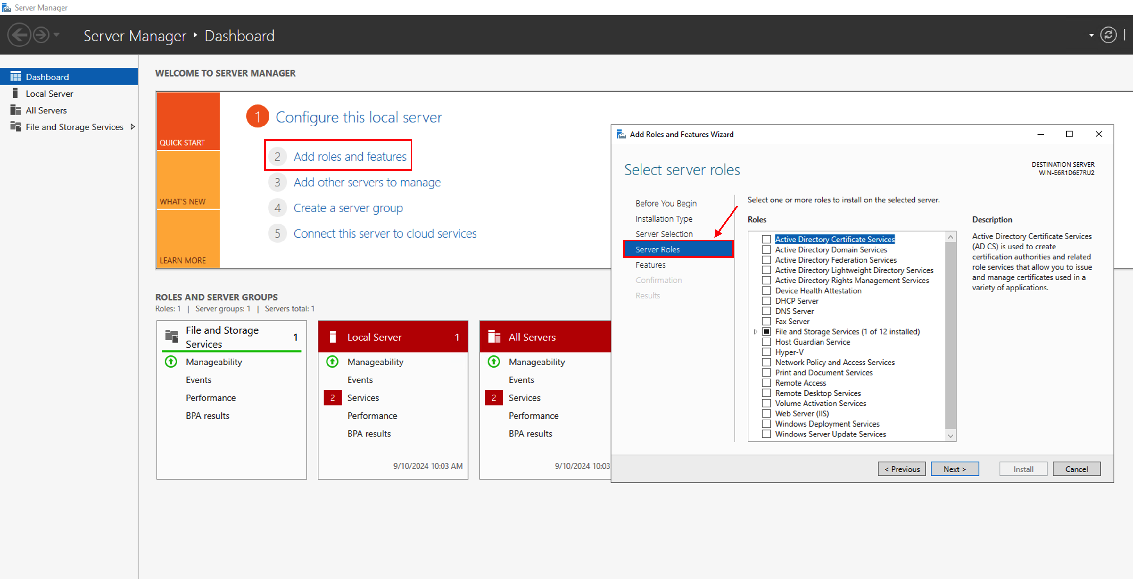Click the Manageability status icon in Local Server tile
Viewport: 1133px width, 579px height.
tap(333, 362)
